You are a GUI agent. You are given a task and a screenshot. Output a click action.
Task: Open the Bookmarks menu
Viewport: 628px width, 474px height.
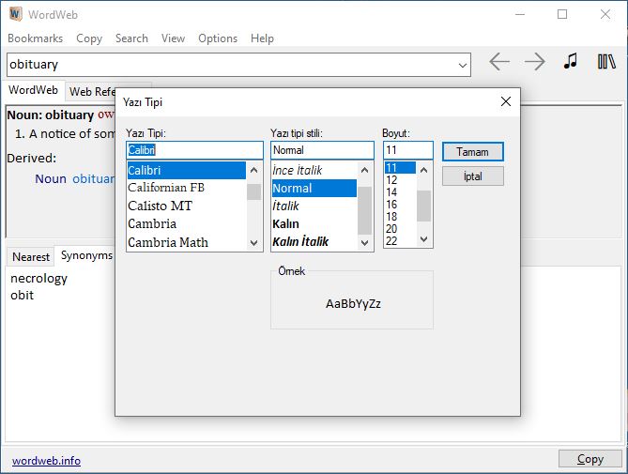pos(36,38)
